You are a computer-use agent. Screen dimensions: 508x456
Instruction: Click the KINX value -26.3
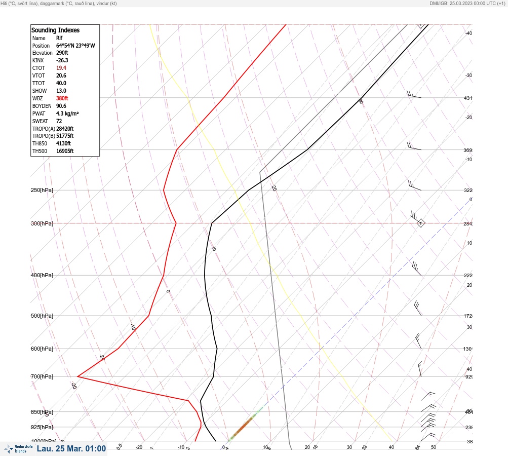62,60
